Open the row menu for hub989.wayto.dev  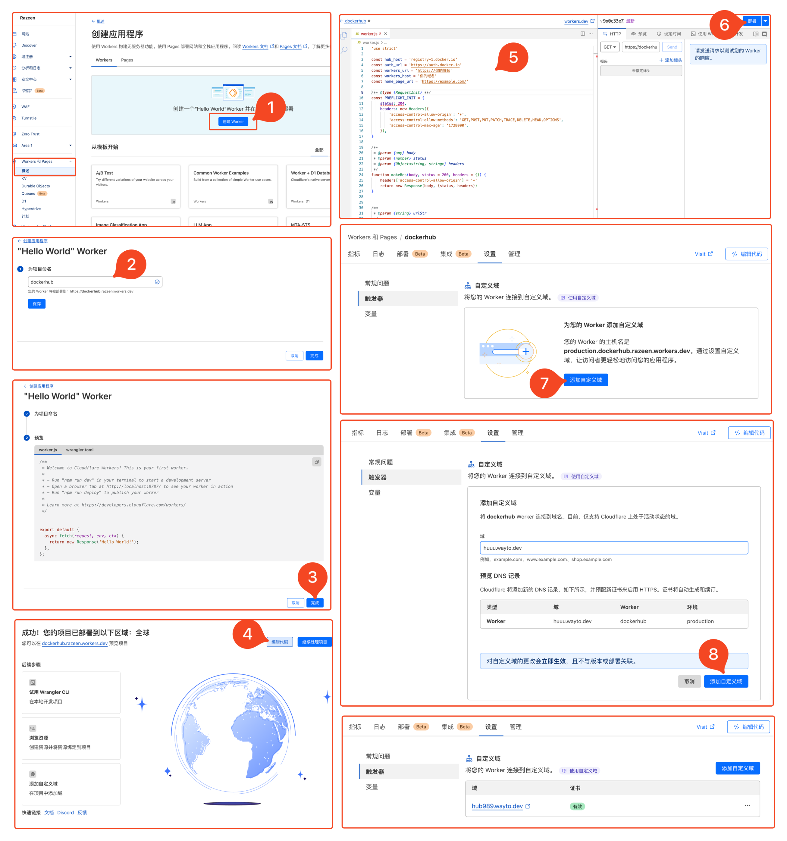[x=747, y=806]
